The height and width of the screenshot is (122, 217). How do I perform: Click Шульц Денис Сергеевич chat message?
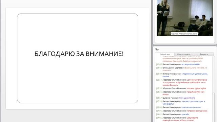(182, 69)
